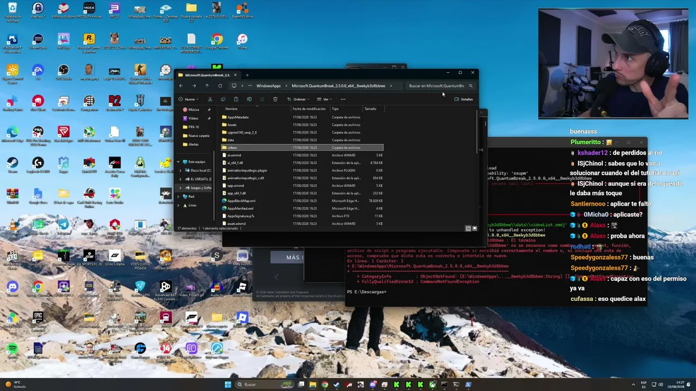
Task: Select the KeePass 2 desktop icon
Action: point(38,11)
